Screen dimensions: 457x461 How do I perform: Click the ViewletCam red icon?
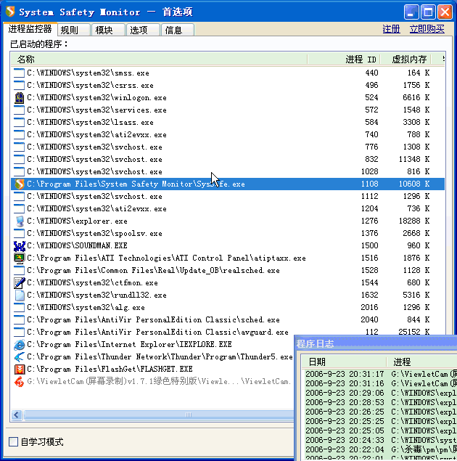(x=19, y=382)
